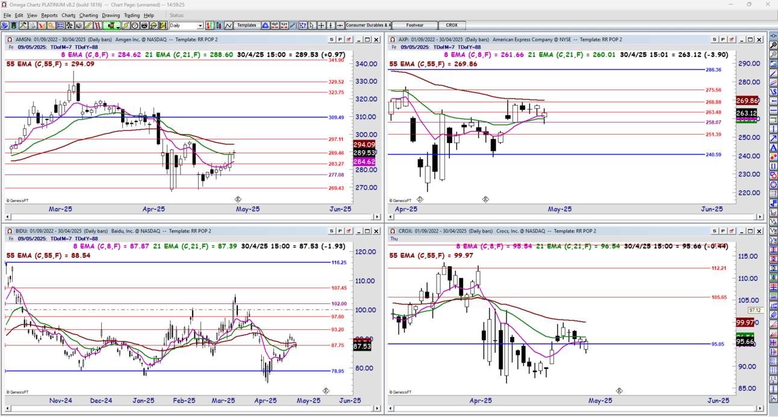
Task: Click the Footwear industry button
Action: pos(415,26)
